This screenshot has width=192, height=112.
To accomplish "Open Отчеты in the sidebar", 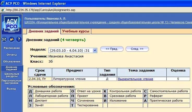I will [x=12, y=55].
